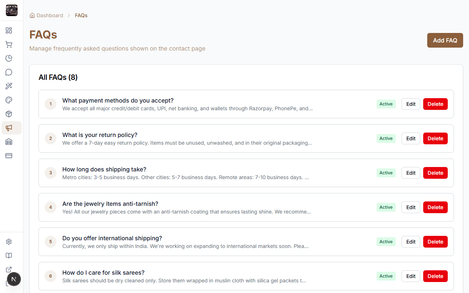Open the Dashboard breadcrumb link
469x293 pixels.
click(x=49, y=15)
